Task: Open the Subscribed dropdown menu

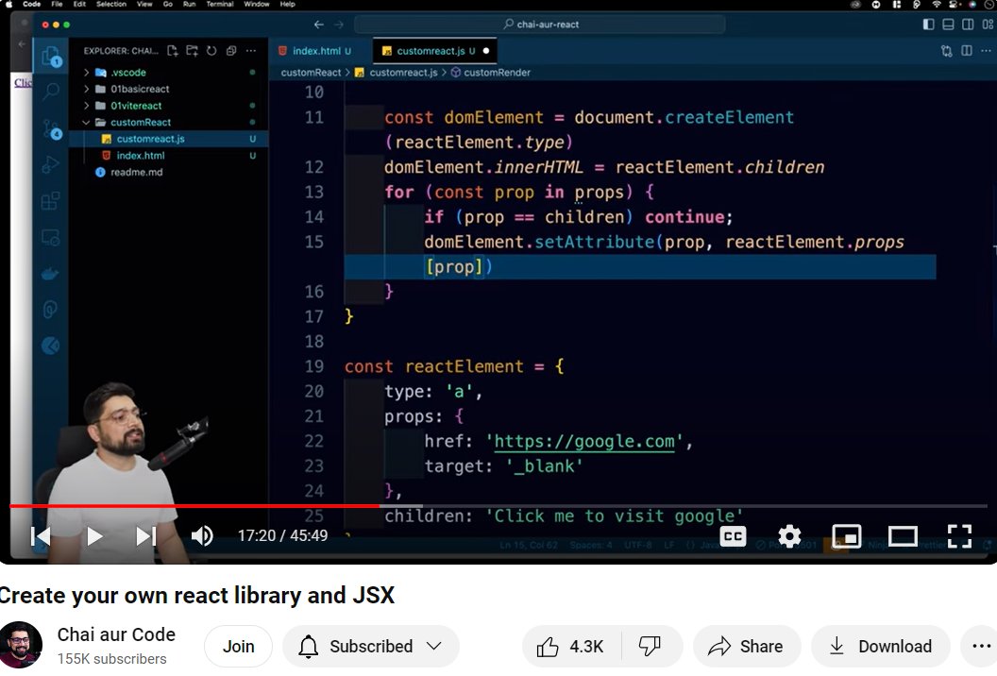Action: click(x=370, y=646)
